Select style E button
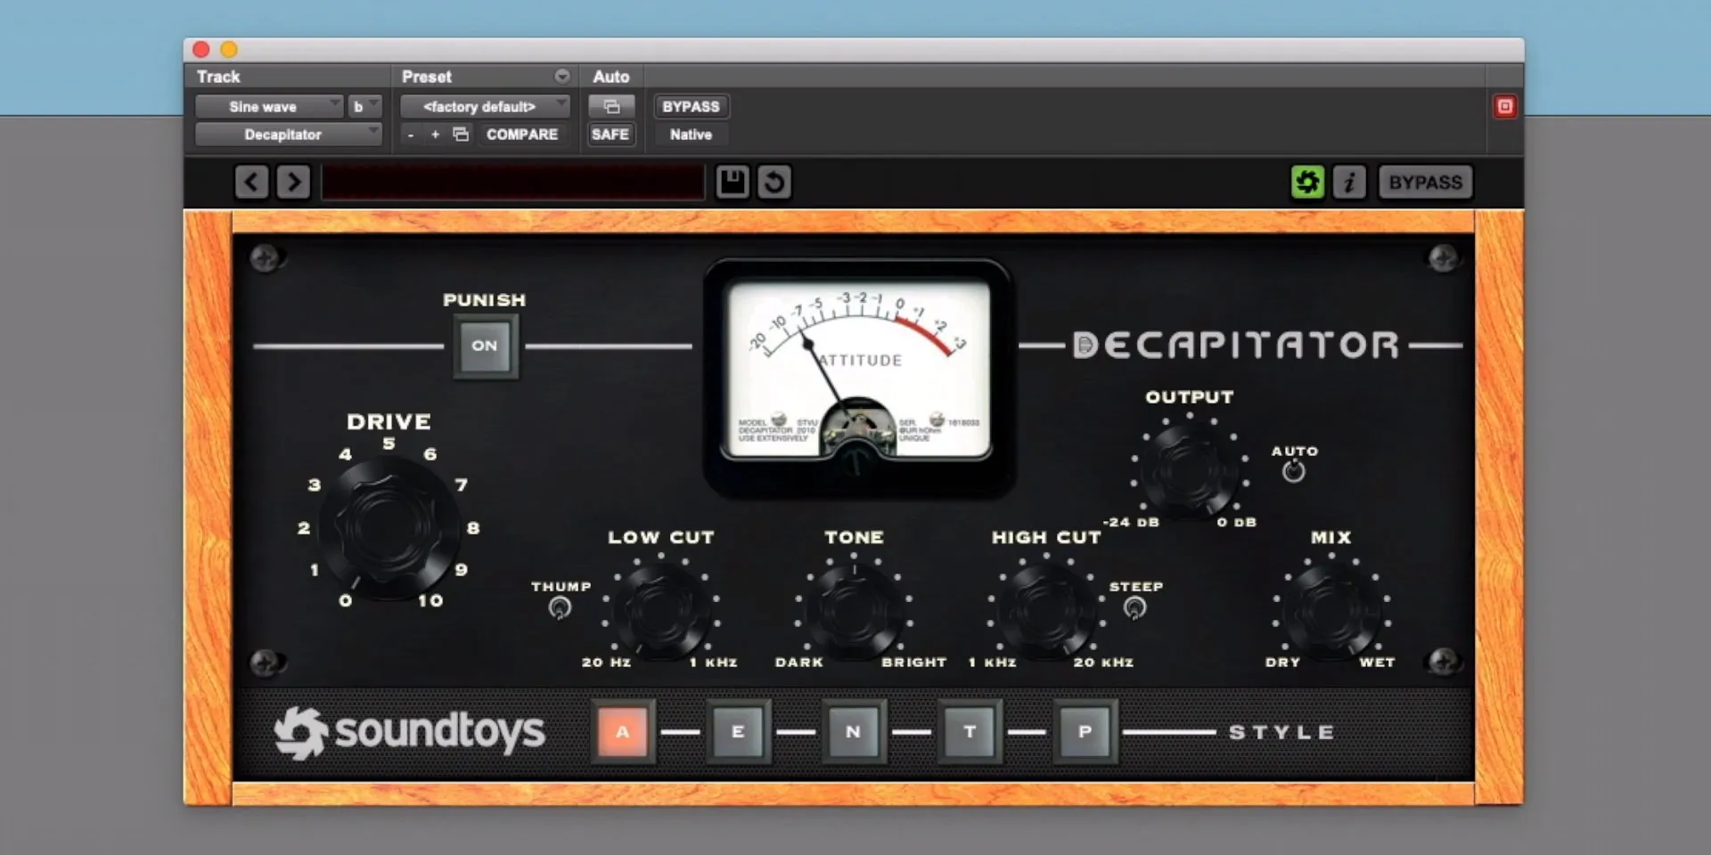The height and width of the screenshot is (855, 1711). click(738, 731)
